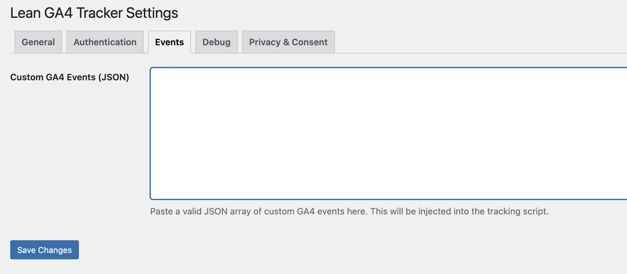Click the Save Changes button

point(45,250)
